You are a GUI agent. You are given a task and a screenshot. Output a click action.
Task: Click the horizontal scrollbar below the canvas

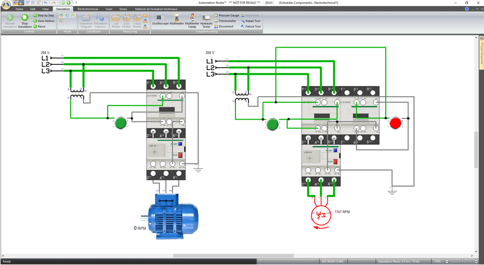[x=233, y=256]
